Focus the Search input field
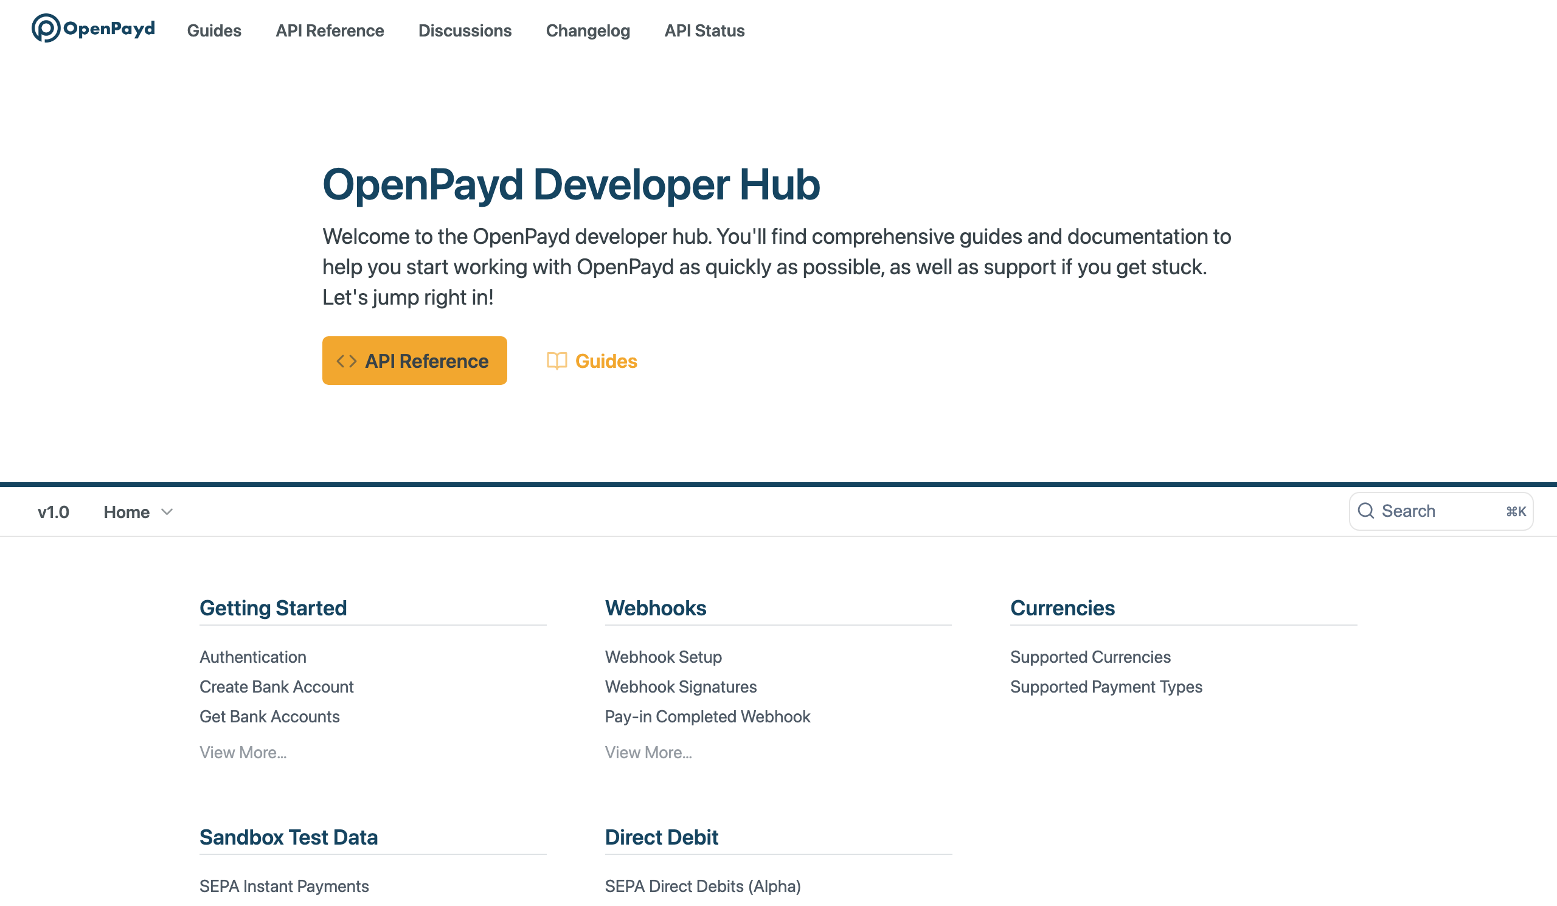Viewport: 1557px width, 906px height. tap(1441, 511)
